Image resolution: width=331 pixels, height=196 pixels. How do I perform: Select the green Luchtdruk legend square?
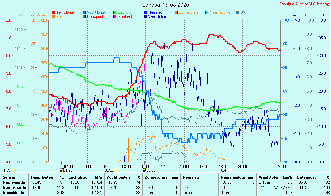(x=115, y=12)
